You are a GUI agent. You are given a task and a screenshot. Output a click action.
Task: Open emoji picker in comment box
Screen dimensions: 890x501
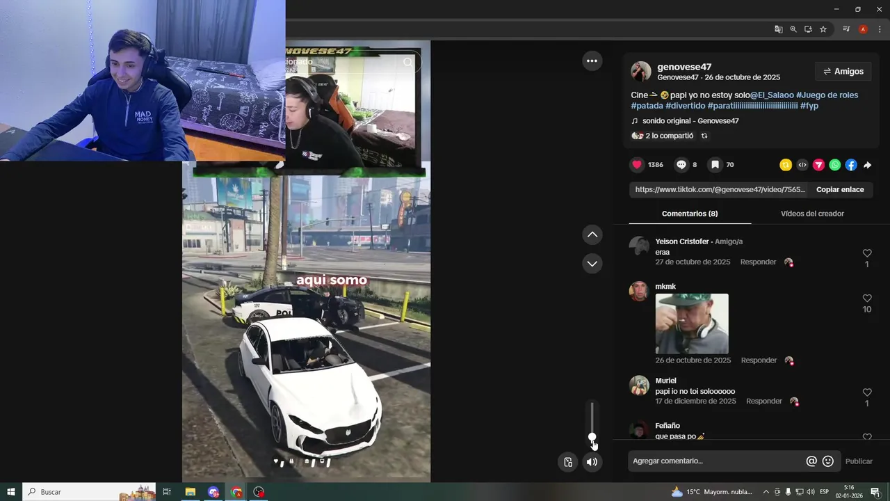pyautogui.click(x=828, y=461)
